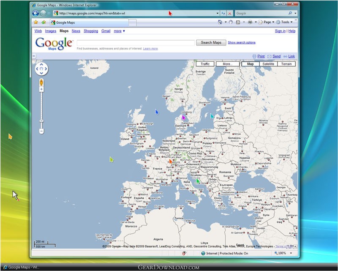Click the magnifier search icon in IE
Image resolution: width=338 pixels, height=271 pixels.
(x=290, y=13)
